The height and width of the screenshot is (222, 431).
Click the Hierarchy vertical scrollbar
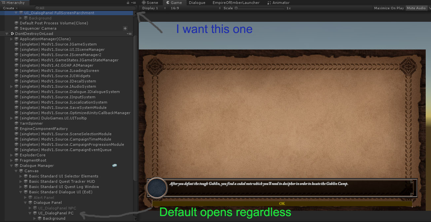tap(135, 108)
